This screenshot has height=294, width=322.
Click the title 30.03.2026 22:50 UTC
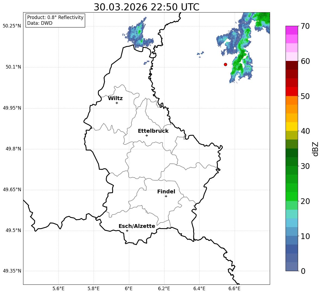(x=146, y=7)
